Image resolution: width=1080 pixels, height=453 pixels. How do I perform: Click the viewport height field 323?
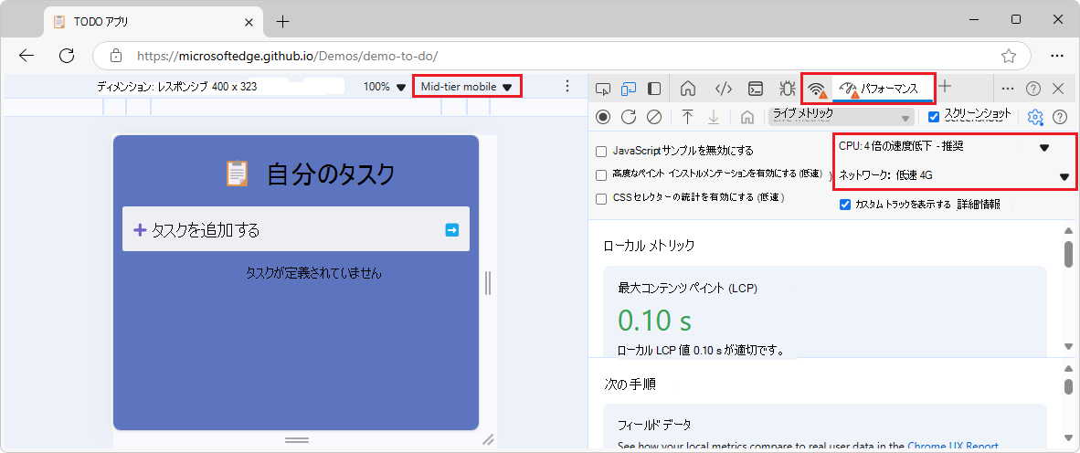248,87
